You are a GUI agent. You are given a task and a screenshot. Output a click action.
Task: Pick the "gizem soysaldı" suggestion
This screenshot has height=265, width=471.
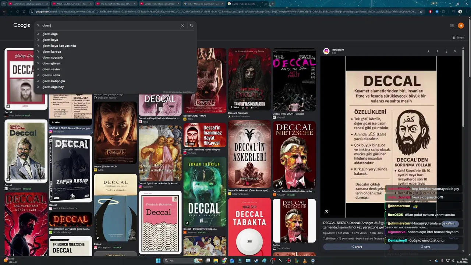pos(53,57)
